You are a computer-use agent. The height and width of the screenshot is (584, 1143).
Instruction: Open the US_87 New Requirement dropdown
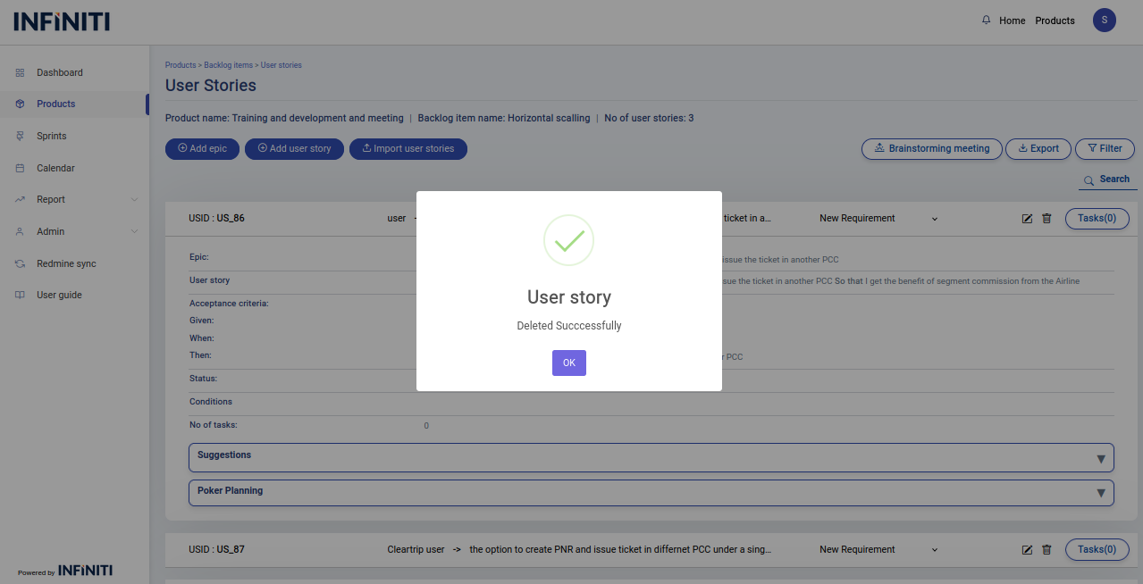[x=878, y=550]
